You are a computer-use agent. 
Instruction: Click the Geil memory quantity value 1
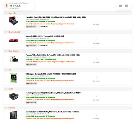(96, 39)
